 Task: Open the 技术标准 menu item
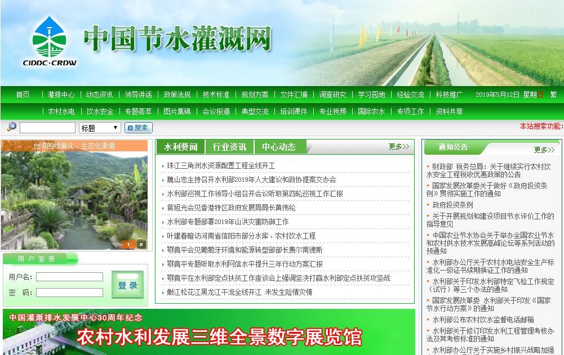pos(216,95)
